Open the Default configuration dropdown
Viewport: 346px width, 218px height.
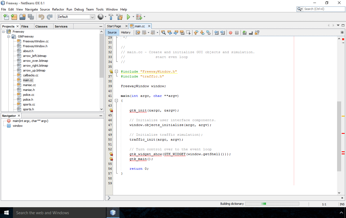tap(92, 17)
